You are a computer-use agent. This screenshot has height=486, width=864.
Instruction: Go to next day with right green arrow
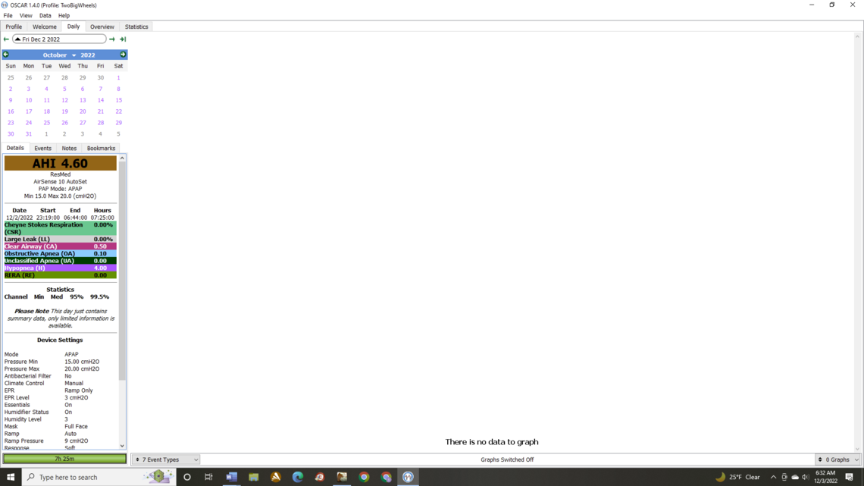click(112, 39)
